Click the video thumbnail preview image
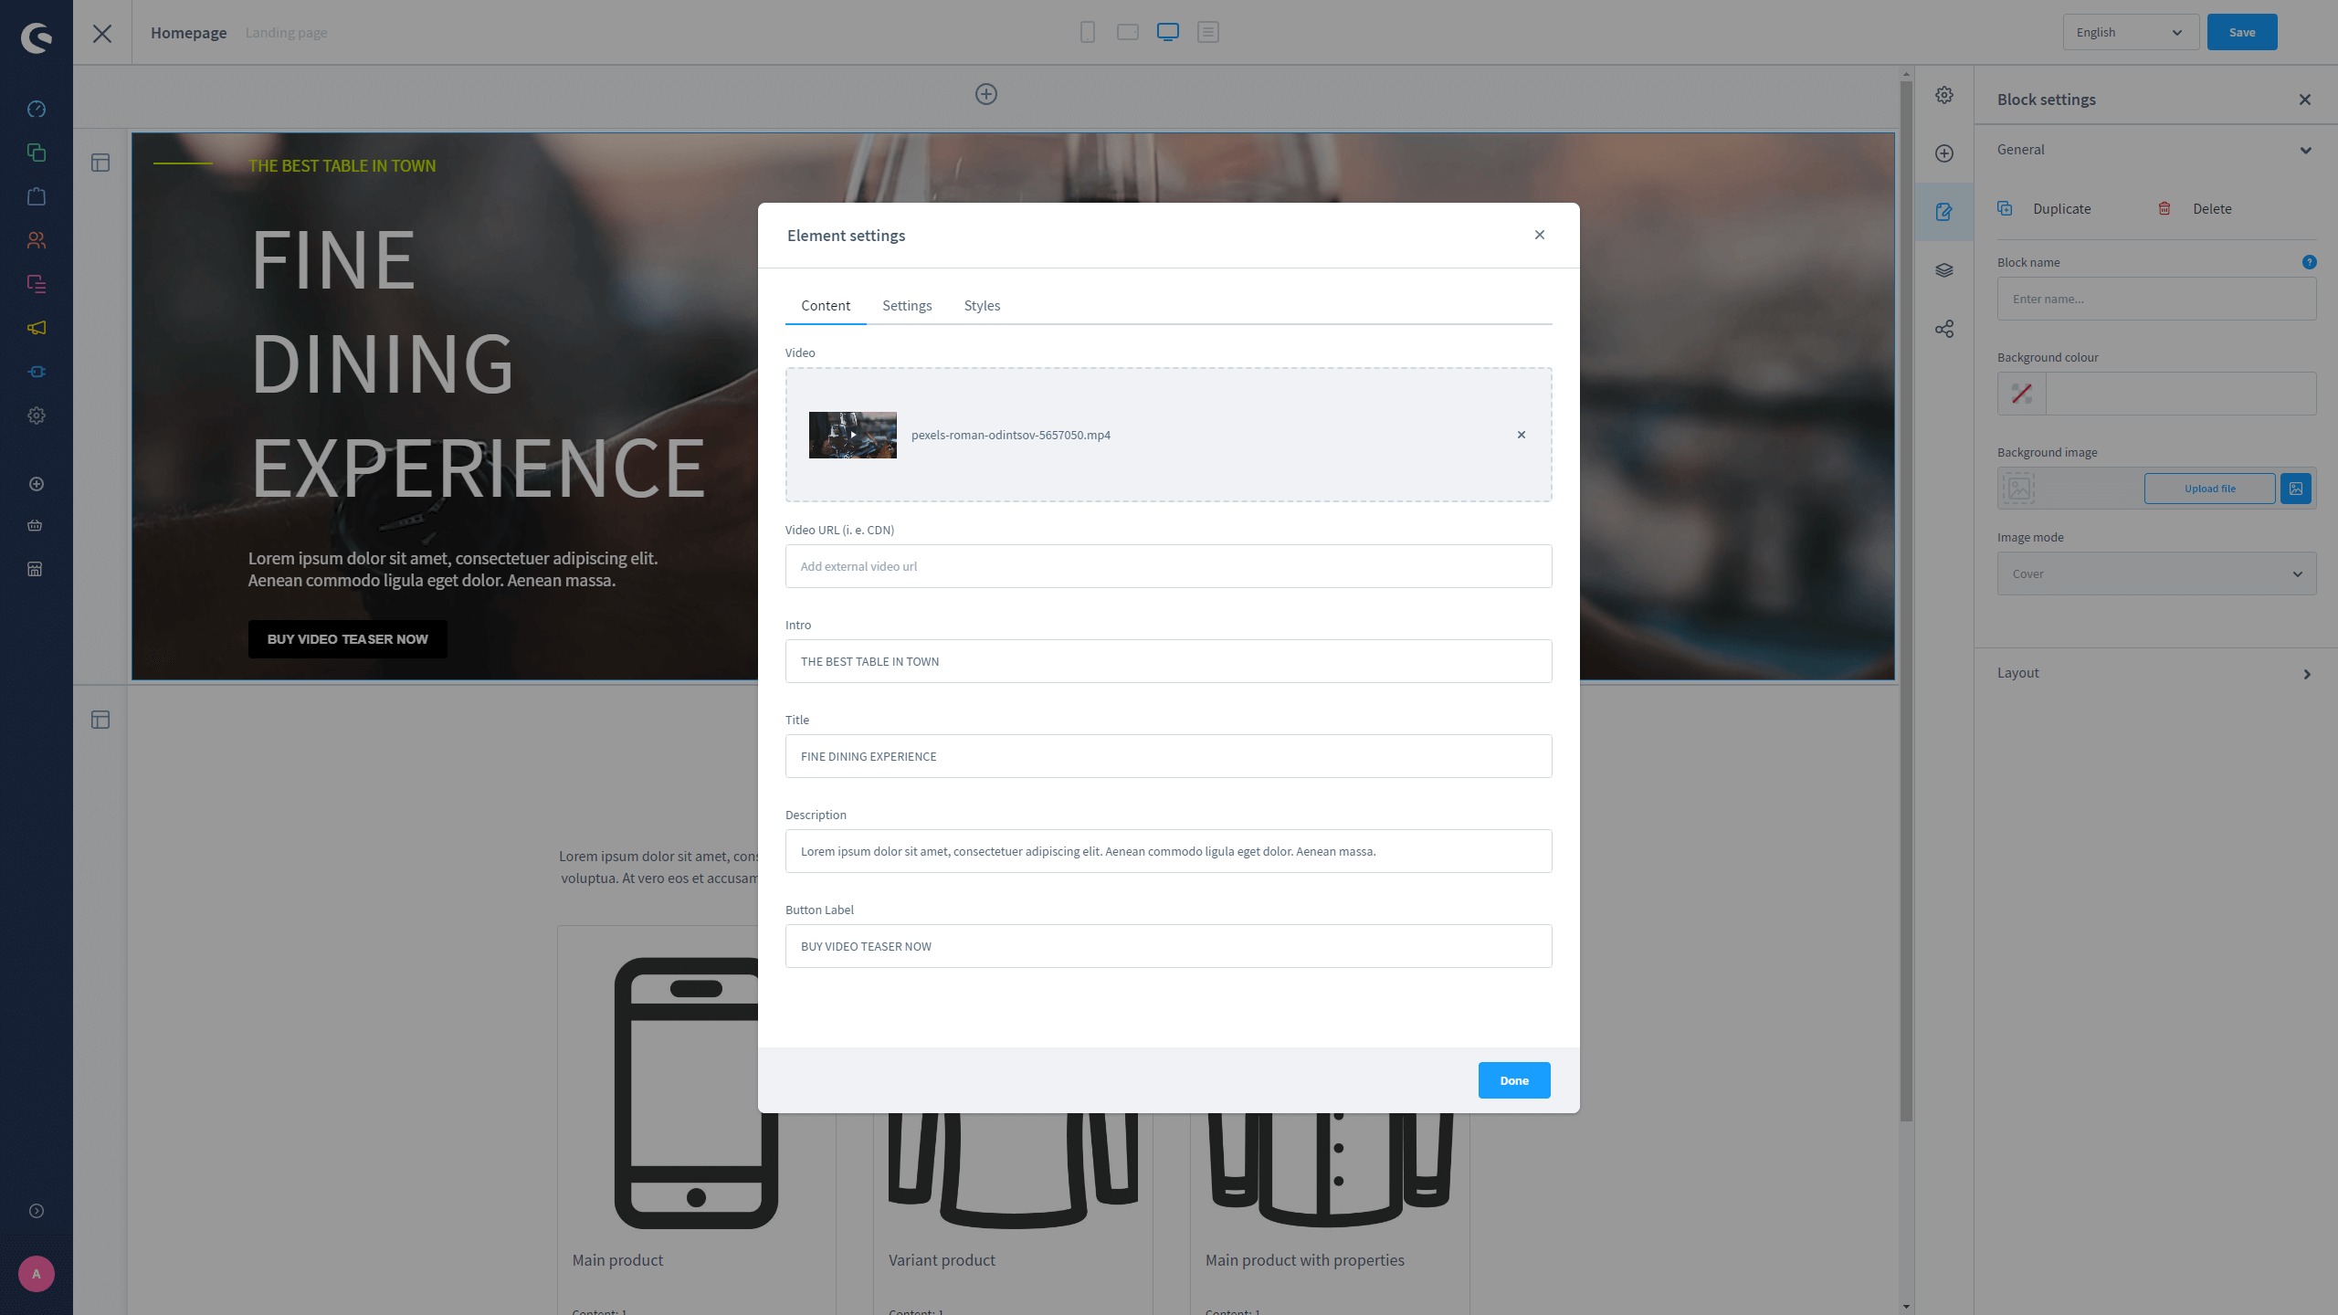This screenshot has width=2338, height=1315. pyautogui.click(x=853, y=435)
